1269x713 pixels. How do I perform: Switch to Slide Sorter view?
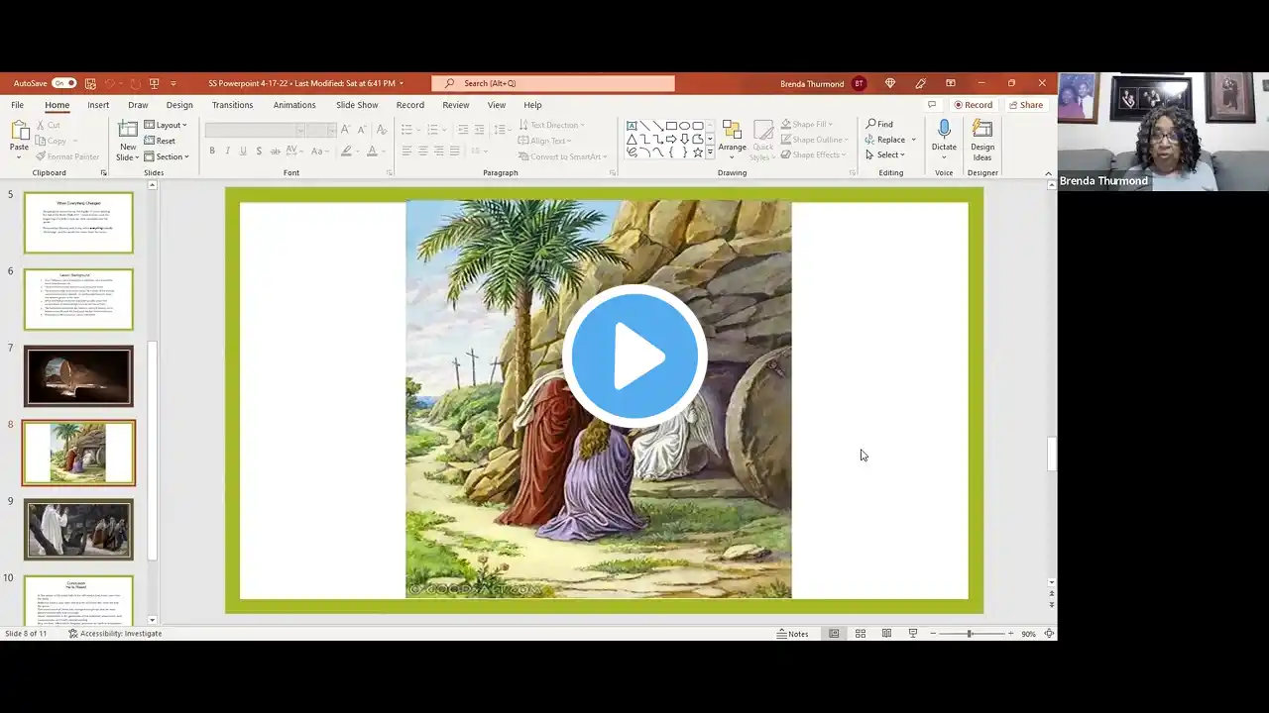tap(861, 634)
